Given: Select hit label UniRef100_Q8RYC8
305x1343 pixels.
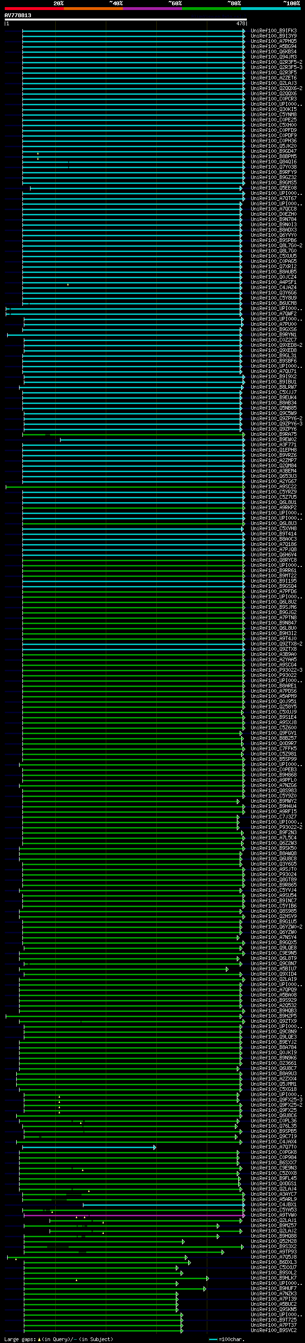Looking at the screenshot, I should pos(273,560).
